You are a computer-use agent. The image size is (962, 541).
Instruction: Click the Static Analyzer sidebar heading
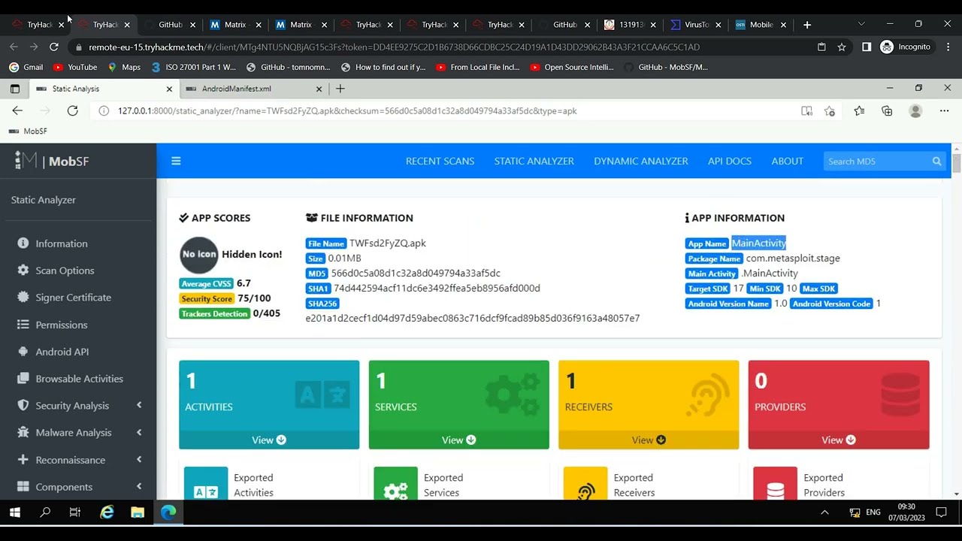click(43, 200)
